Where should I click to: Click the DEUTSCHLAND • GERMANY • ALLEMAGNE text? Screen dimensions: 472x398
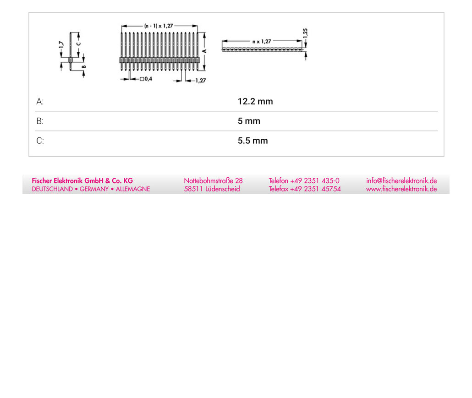tap(91, 189)
